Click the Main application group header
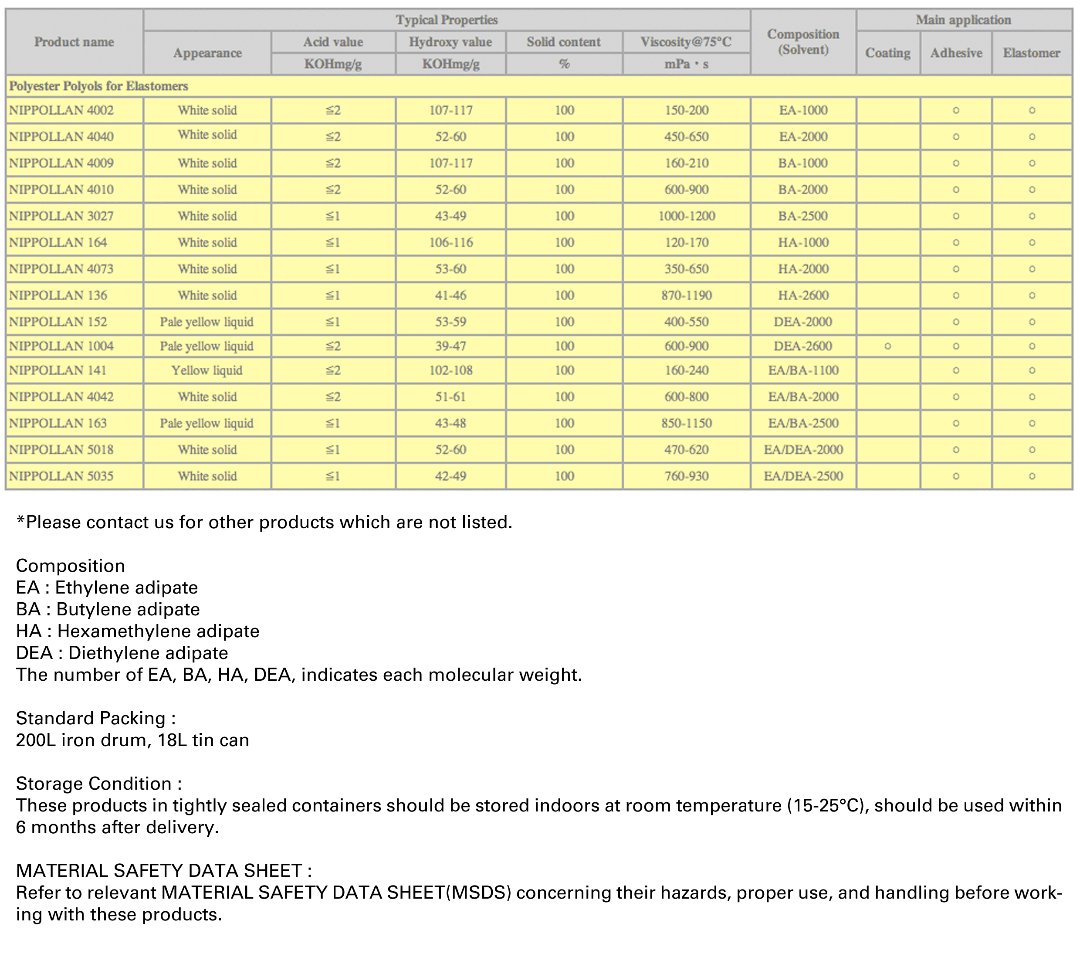1080x964 pixels. tap(964, 20)
